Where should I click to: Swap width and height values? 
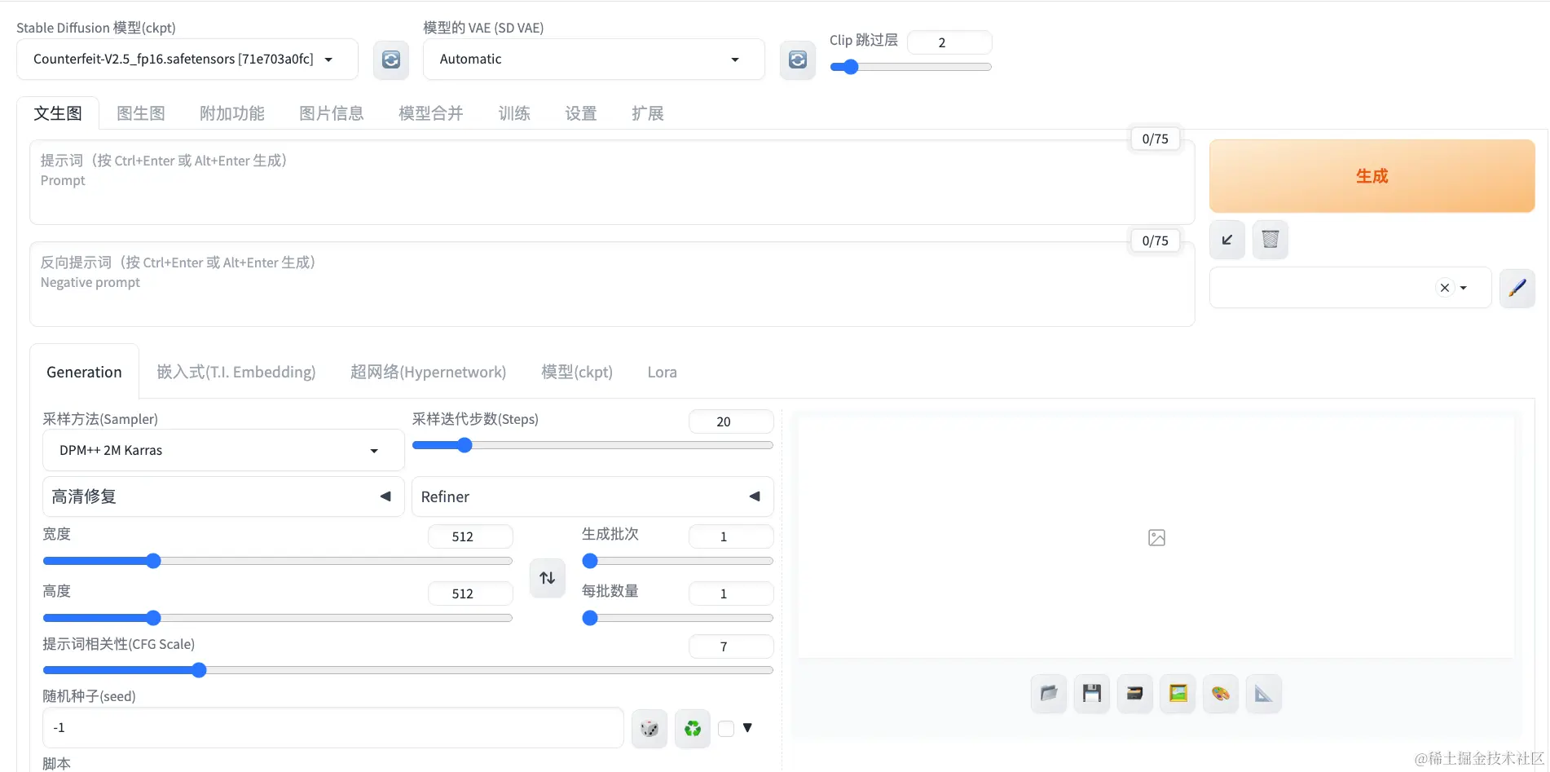coord(548,578)
